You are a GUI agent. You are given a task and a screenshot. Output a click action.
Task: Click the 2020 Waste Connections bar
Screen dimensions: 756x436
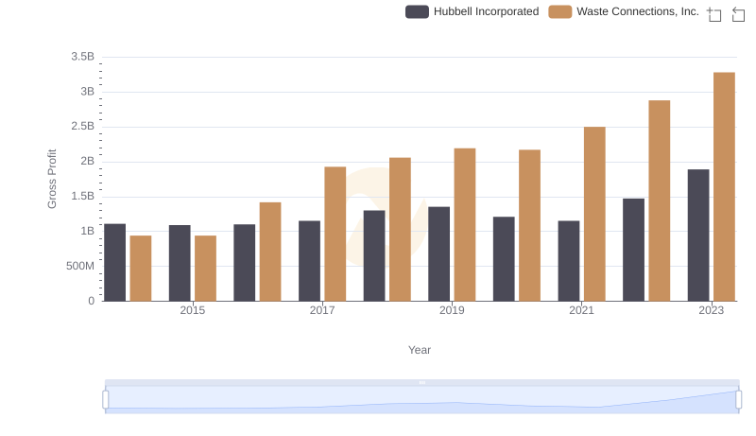529,225
